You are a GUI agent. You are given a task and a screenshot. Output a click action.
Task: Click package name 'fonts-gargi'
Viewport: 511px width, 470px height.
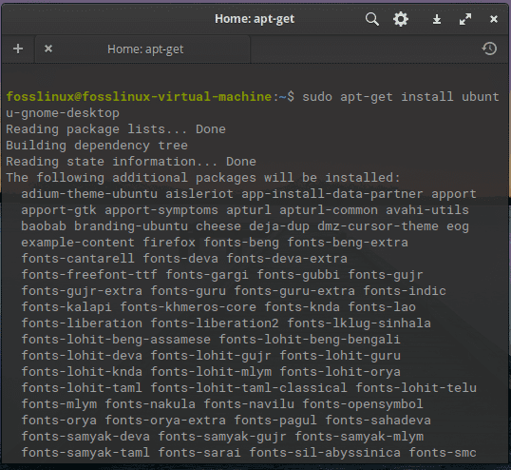(x=207, y=275)
